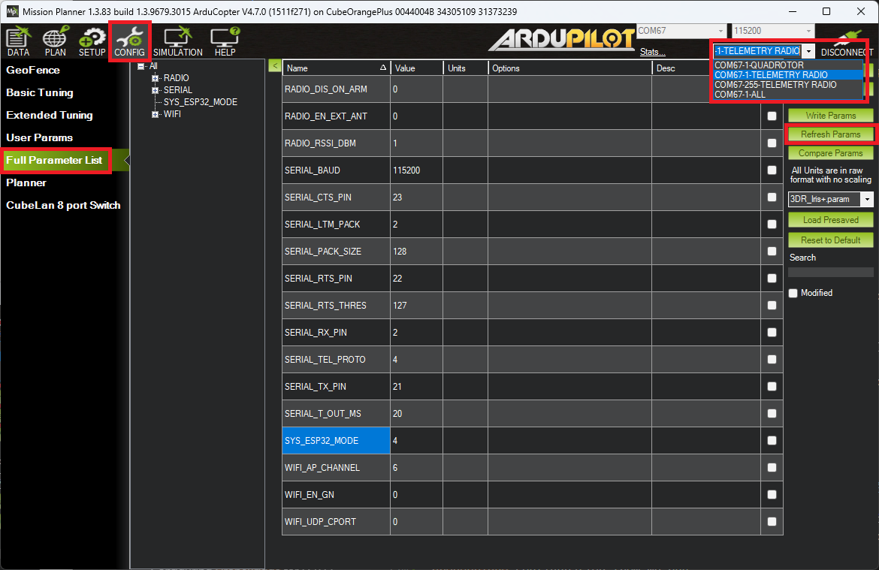879x570 pixels.
Task: Tick the SYS_ESP32_MODE row checkbox
Action: [x=772, y=441]
